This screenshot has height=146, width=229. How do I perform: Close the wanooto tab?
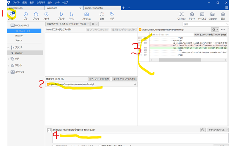80,8
